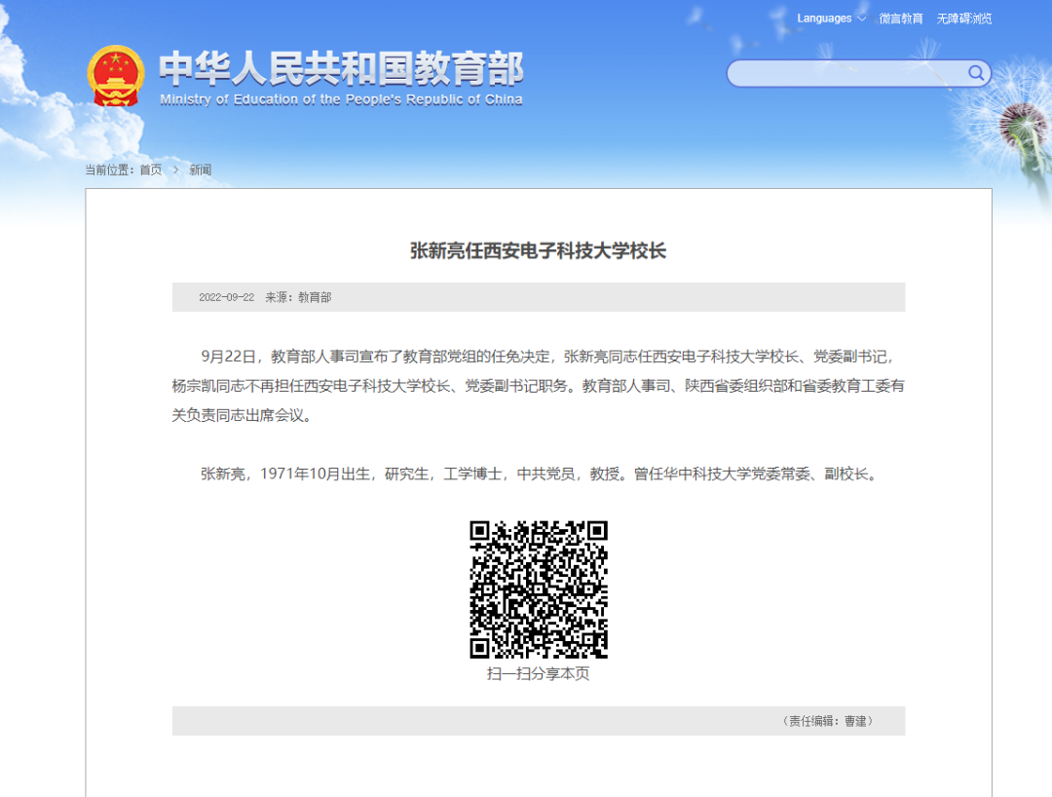Click the English subtitle of the ministry header
Screen dimensions: 1052x797
pos(343,98)
